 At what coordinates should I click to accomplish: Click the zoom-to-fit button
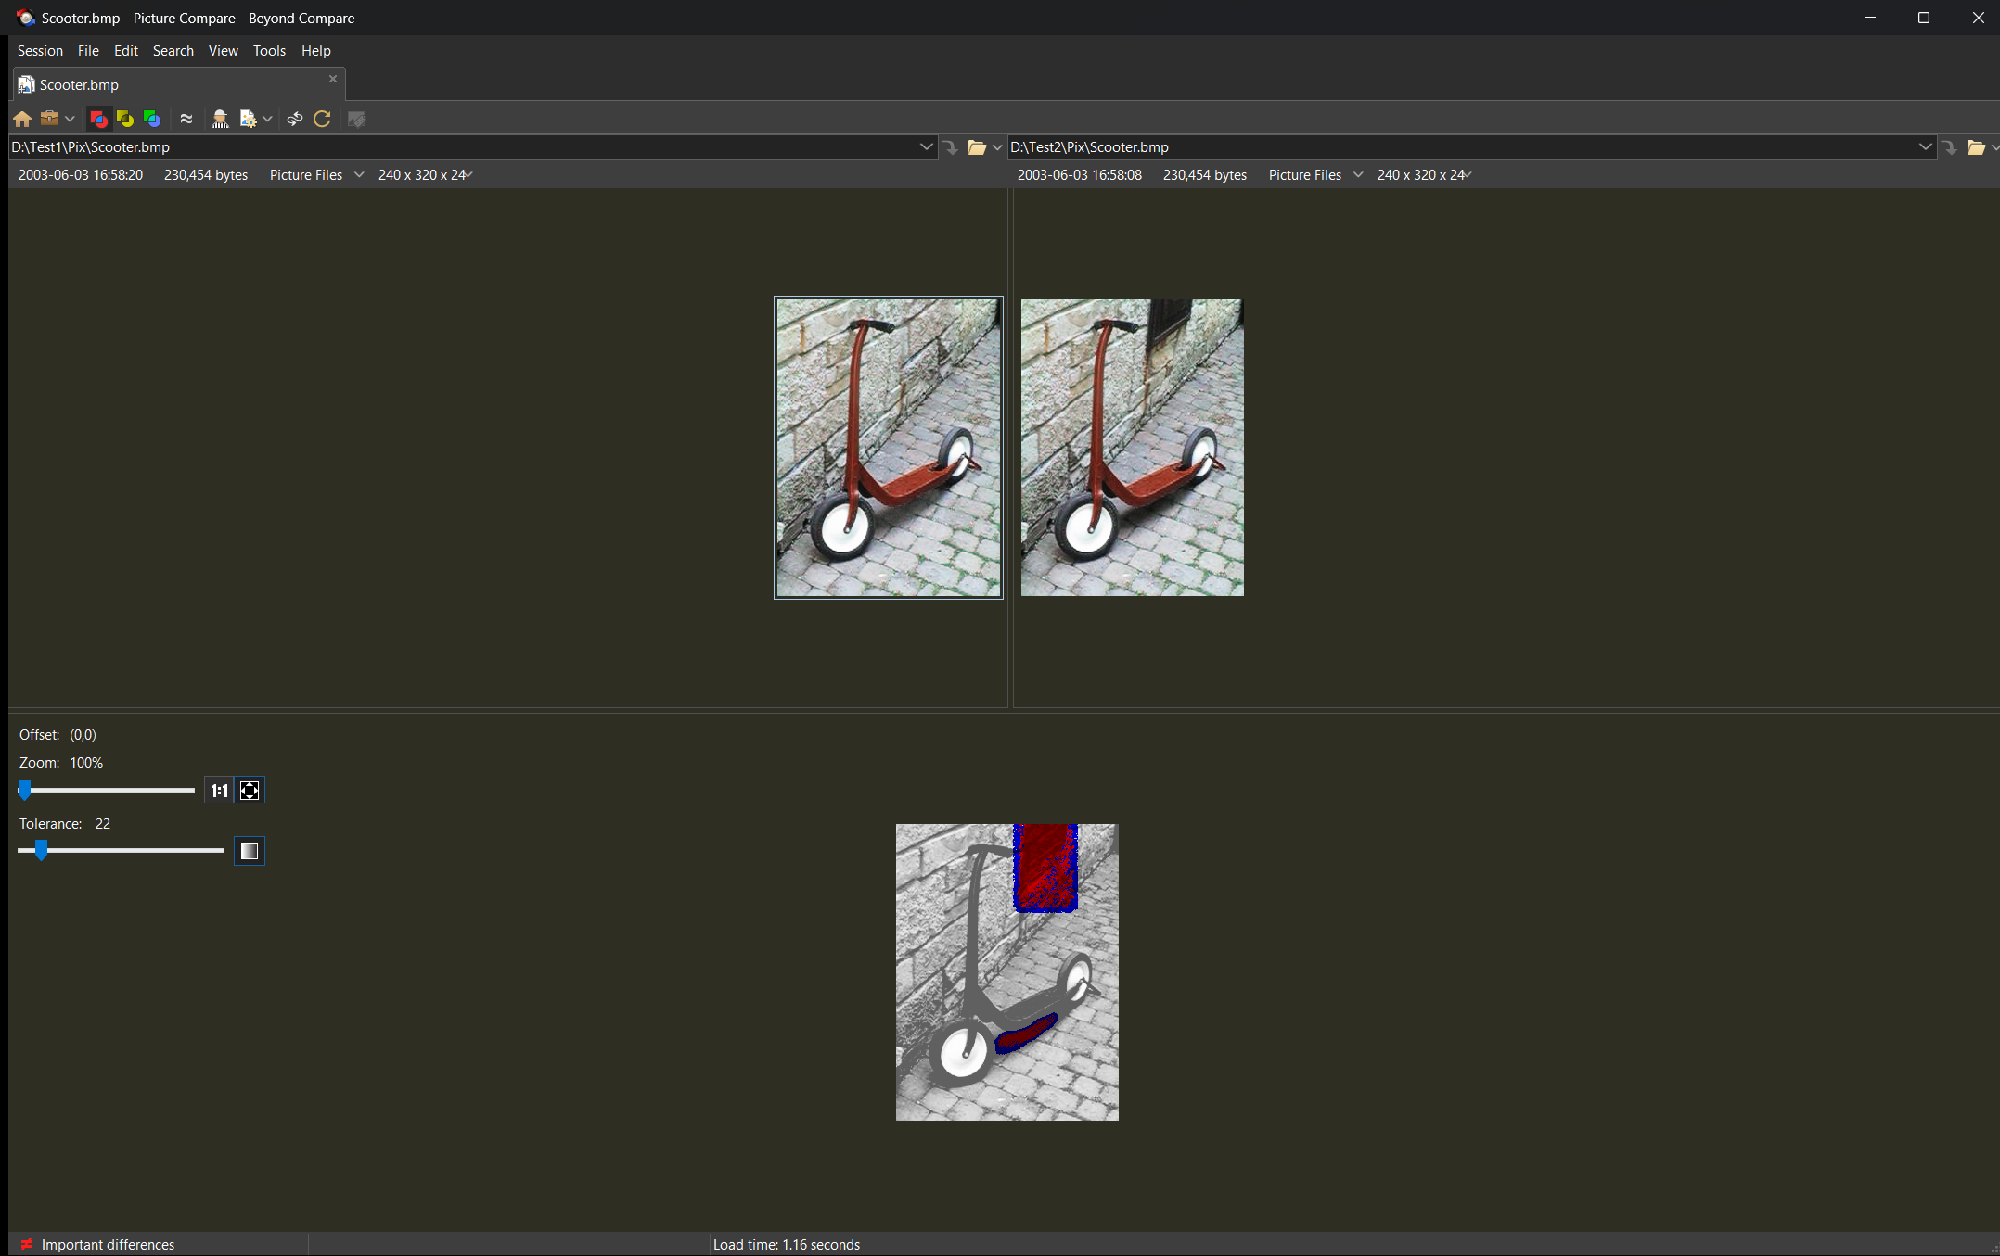tap(250, 791)
